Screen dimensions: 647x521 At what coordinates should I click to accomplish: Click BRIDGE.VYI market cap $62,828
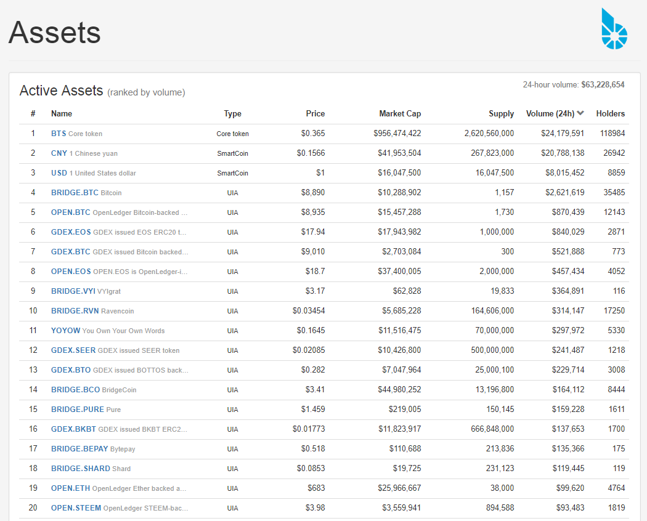(x=407, y=291)
